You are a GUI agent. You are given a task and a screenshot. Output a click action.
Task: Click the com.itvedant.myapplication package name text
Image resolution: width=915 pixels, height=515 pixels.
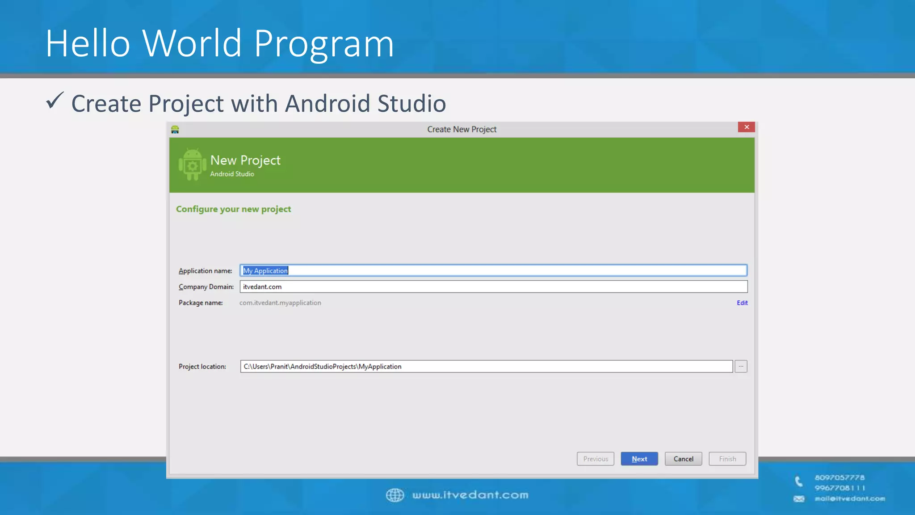point(280,303)
